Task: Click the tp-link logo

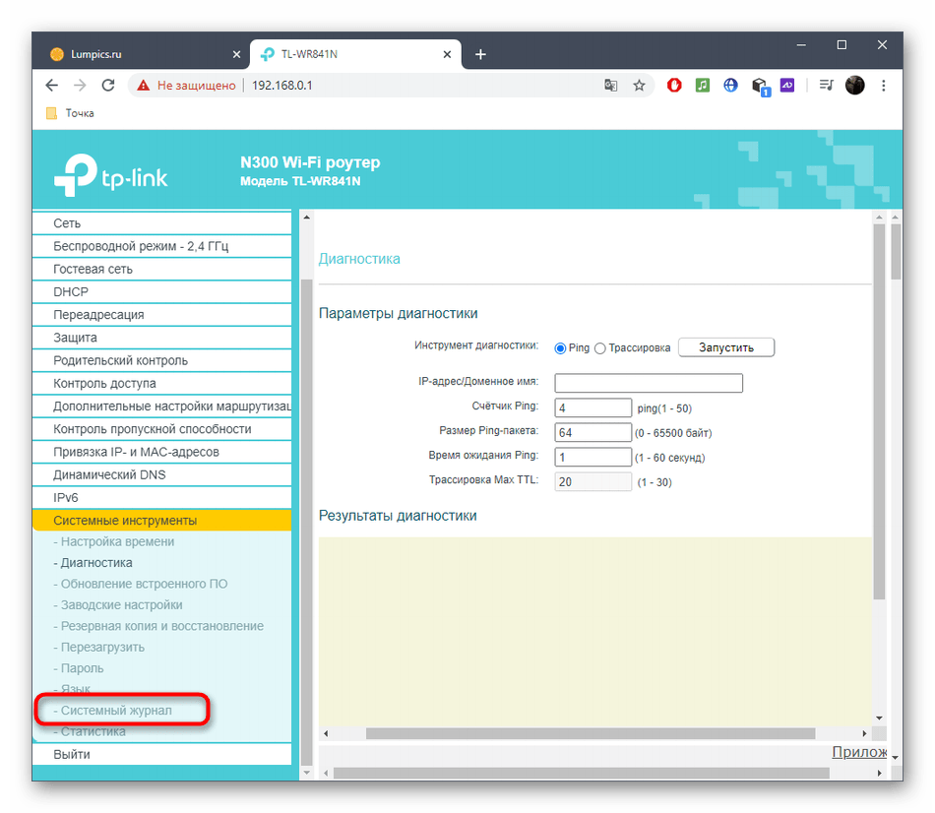Action: pos(111,175)
